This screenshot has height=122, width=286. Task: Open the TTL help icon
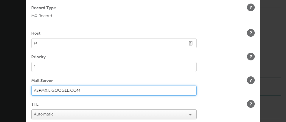pyautogui.click(x=251, y=104)
